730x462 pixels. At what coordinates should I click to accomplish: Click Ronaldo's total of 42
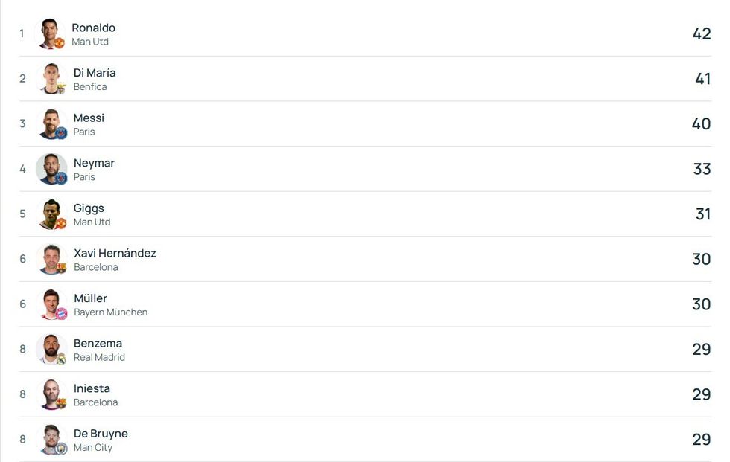coord(702,33)
